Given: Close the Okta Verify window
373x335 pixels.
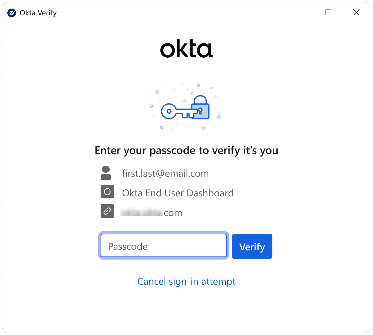Looking at the screenshot, I should coord(356,12).
